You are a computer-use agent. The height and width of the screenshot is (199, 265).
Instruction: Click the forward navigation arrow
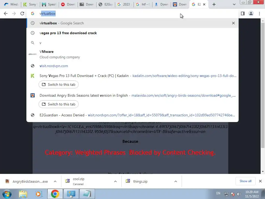14,13
